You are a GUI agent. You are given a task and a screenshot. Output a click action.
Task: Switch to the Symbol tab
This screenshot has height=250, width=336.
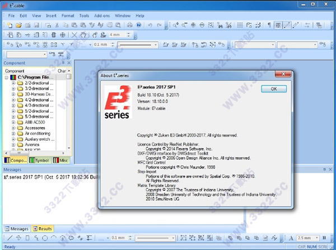click(40, 160)
